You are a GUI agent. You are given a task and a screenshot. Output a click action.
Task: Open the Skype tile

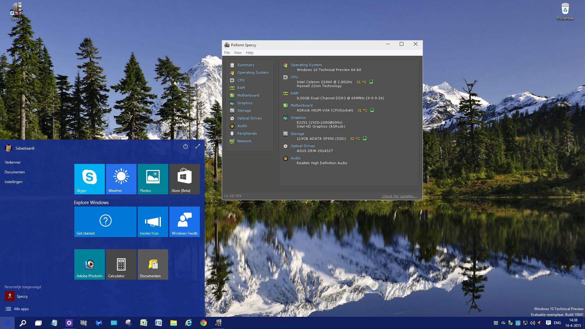(90, 179)
